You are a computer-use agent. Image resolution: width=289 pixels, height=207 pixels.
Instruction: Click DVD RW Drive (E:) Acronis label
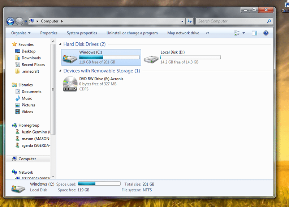tap(101, 79)
